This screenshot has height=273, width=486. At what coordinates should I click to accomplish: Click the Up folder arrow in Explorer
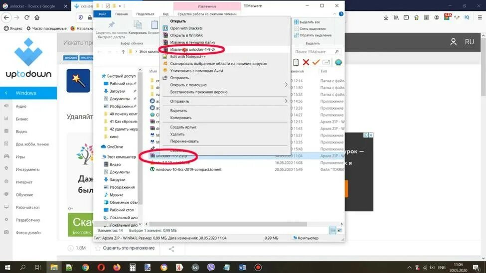pyautogui.click(x=123, y=51)
